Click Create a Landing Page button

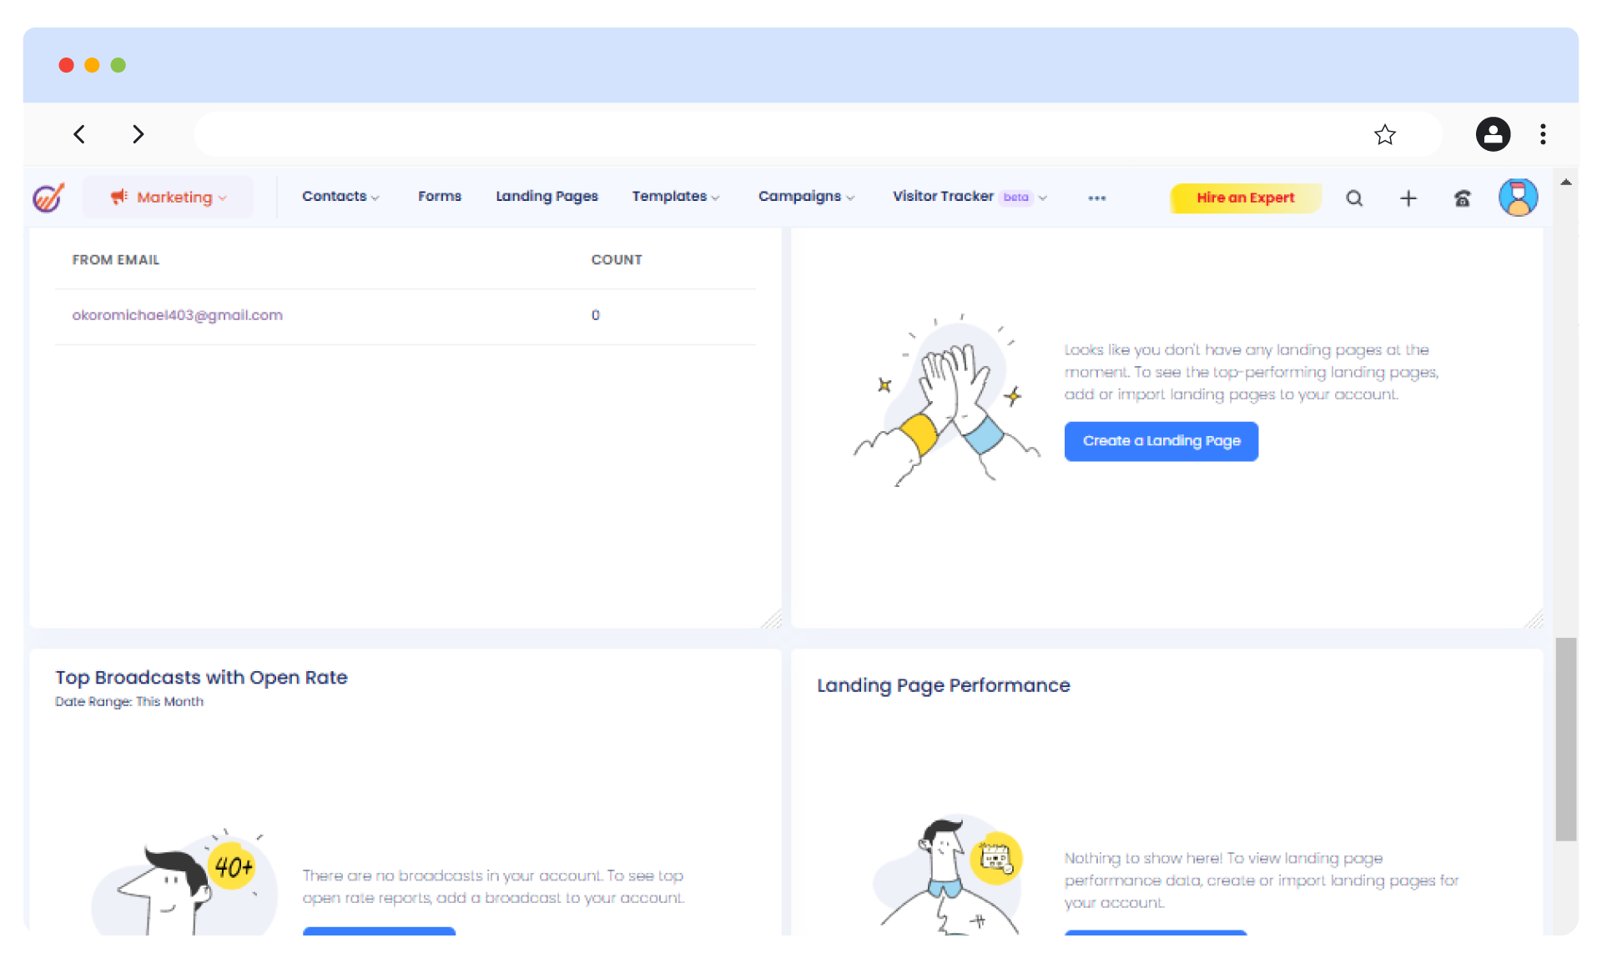(x=1161, y=441)
